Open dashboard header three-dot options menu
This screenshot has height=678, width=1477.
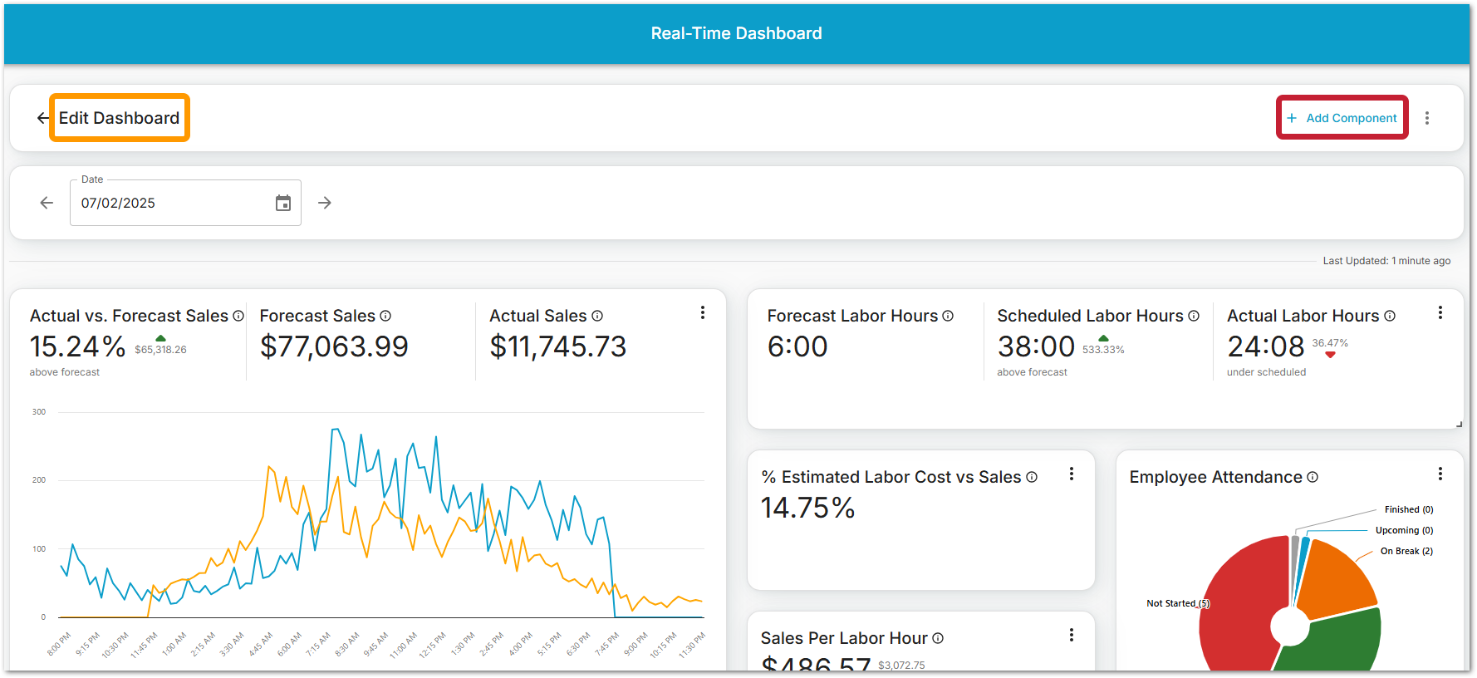1427,118
